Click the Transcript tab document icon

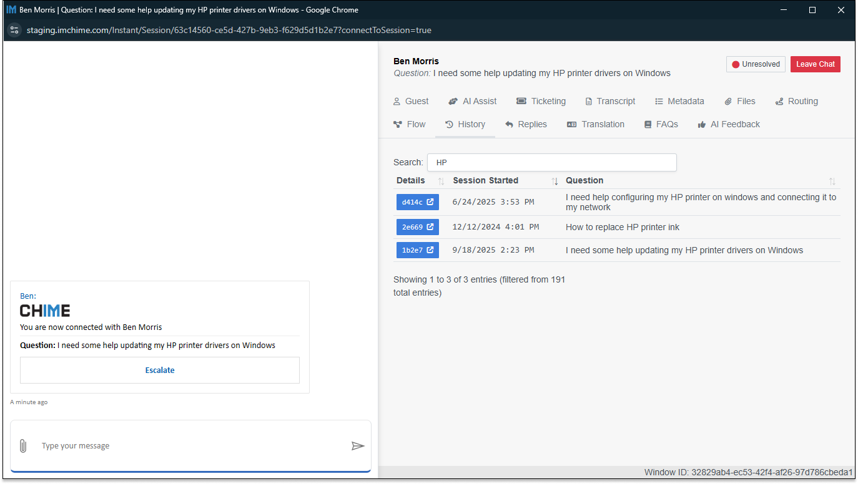click(588, 102)
